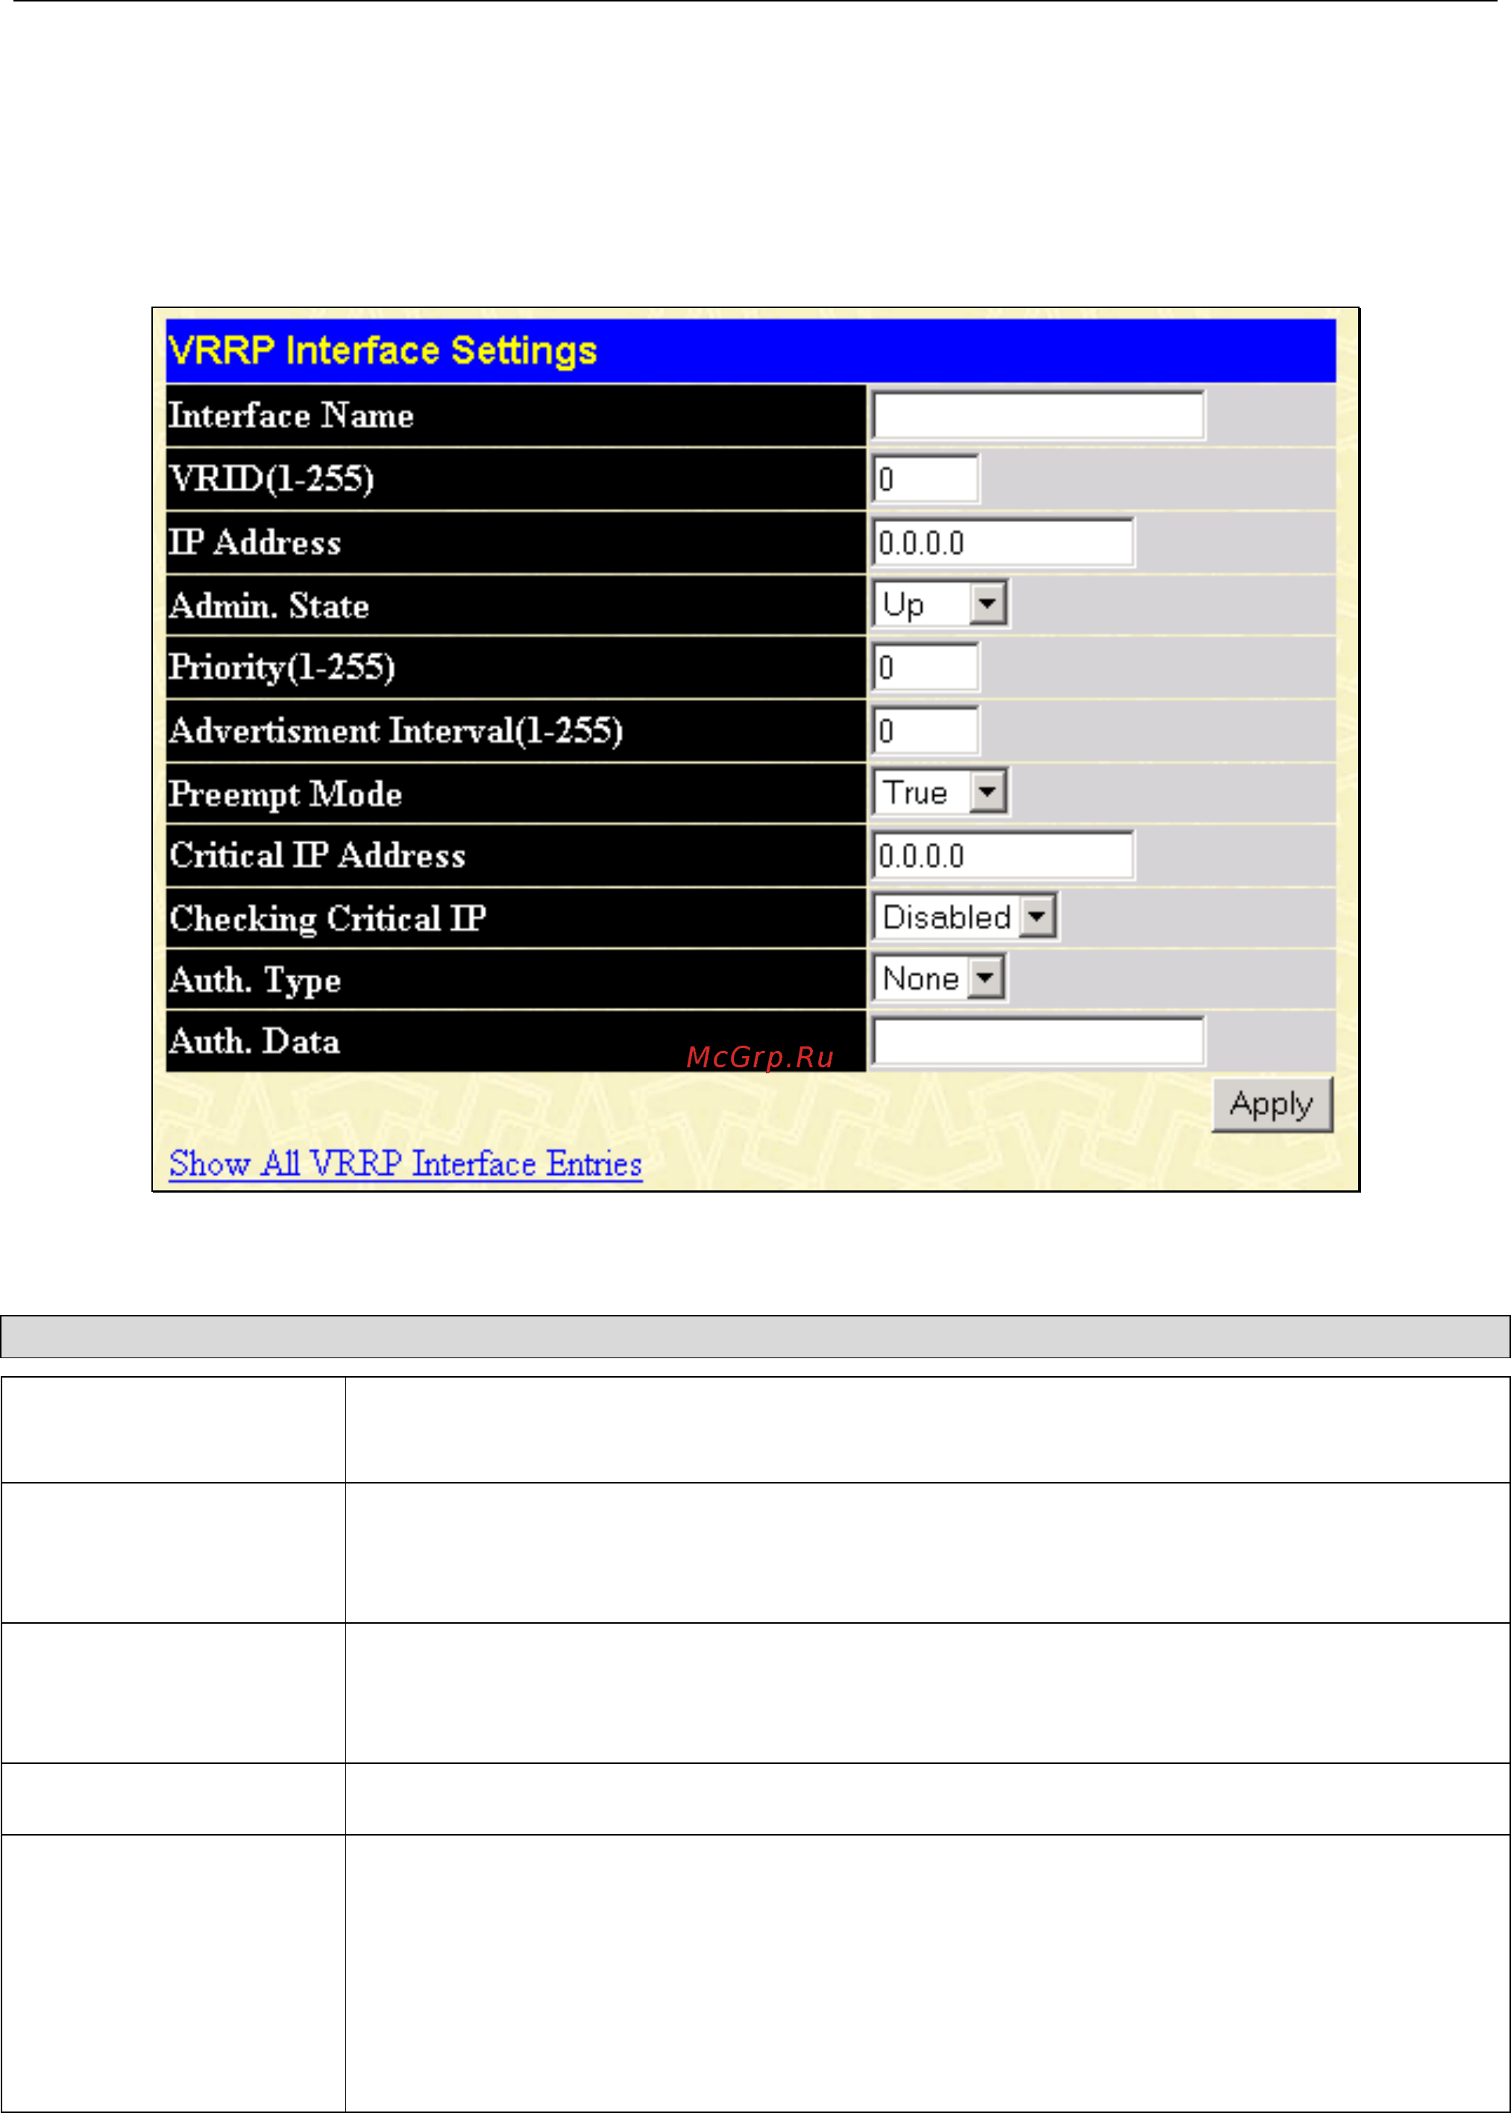Image resolution: width=1511 pixels, height=2113 pixels.
Task: Click the Priority(1-255) input field
Action: click(x=926, y=667)
